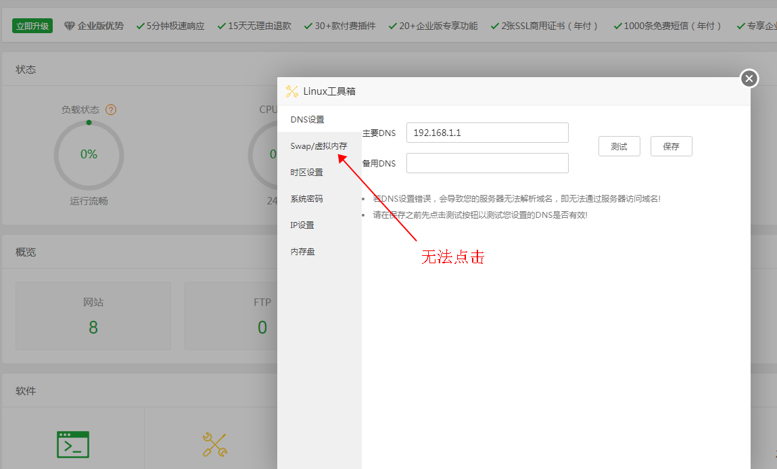Viewport: 777px width, 469px height.
Task: Close the Linux工具箱 dialog
Action: tap(749, 79)
